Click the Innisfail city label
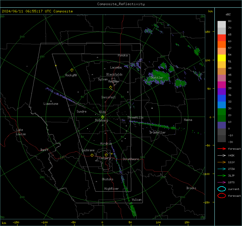The width and height of the screenshot is (242, 226). 108,97
